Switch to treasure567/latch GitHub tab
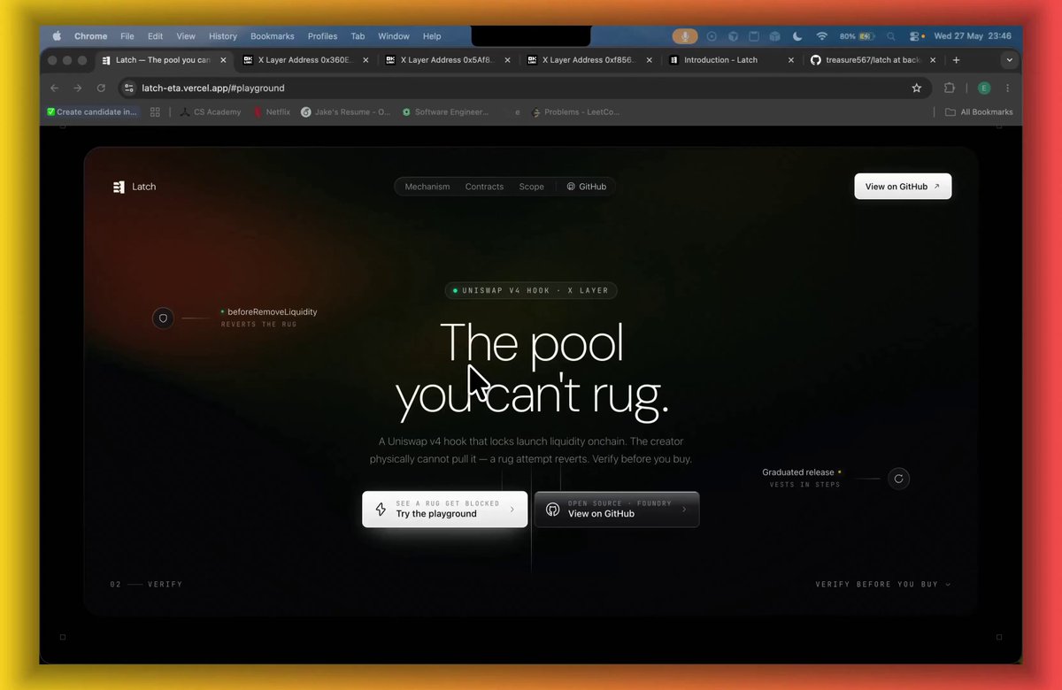This screenshot has height=690, width=1062. click(x=872, y=60)
